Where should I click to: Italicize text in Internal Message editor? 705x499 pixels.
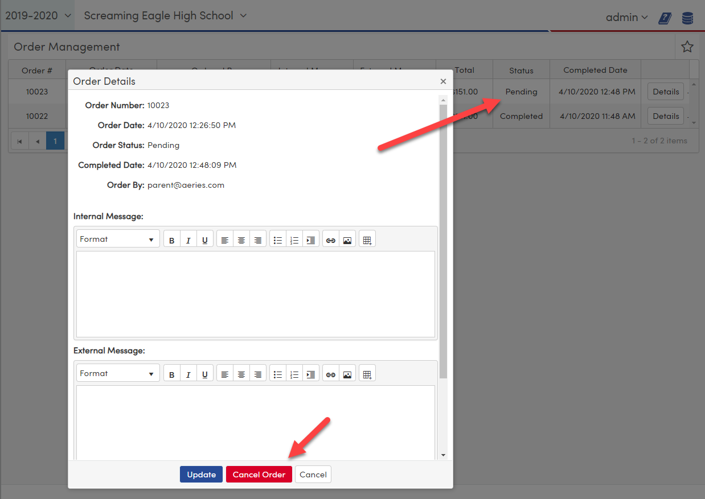(188, 240)
